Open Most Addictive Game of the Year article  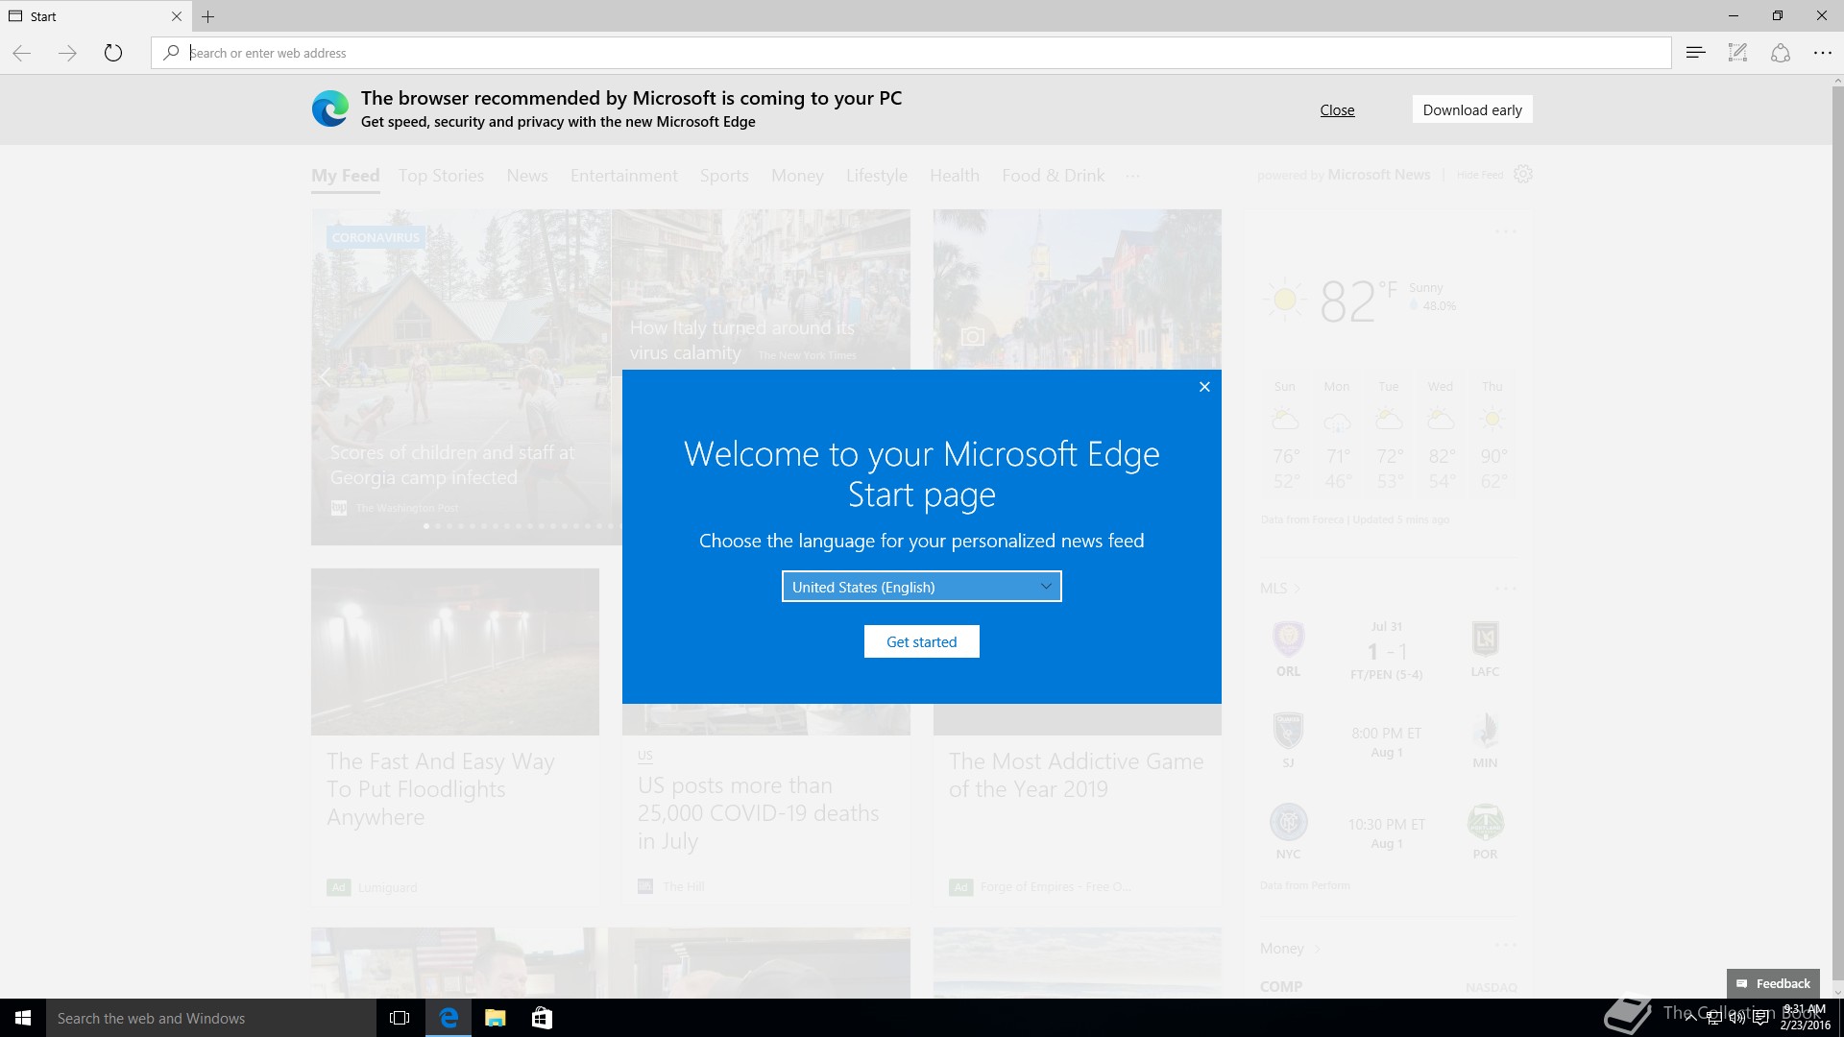(1076, 775)
